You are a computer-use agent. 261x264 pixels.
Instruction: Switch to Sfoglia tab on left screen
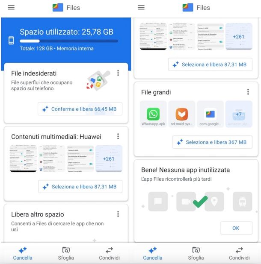[66, 253]
